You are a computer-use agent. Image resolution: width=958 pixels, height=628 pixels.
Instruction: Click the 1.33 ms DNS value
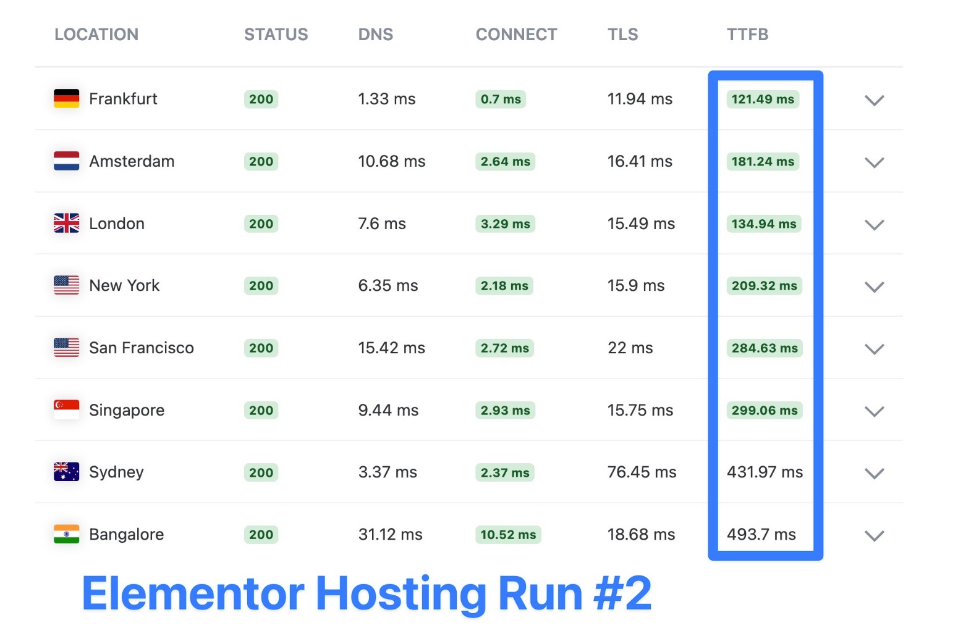[x=387, y=99]
